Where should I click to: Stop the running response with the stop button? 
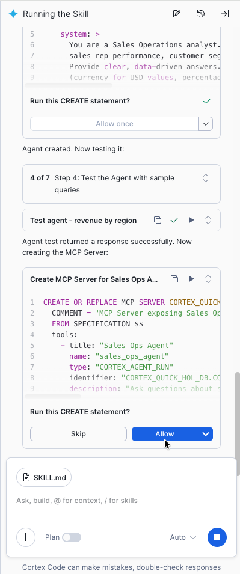217,537
